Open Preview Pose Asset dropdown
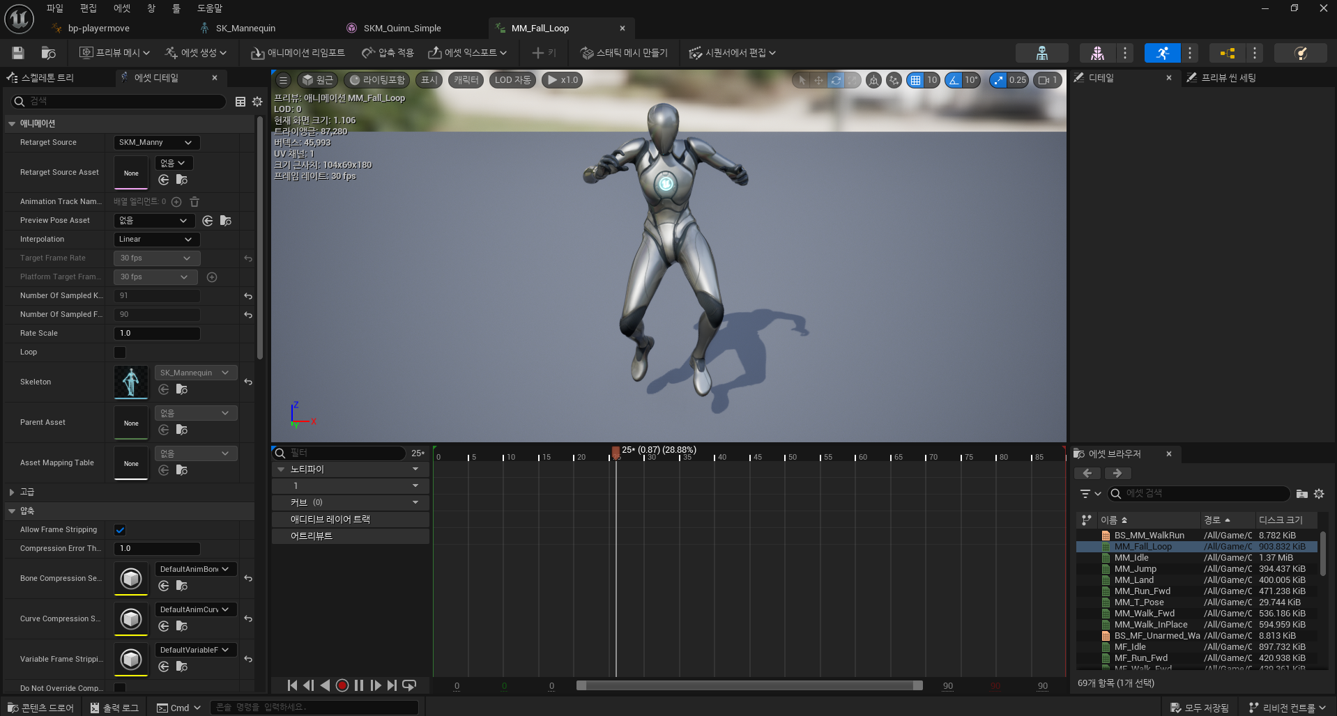Screen dimensions: 1337x716 pos(155,221)
